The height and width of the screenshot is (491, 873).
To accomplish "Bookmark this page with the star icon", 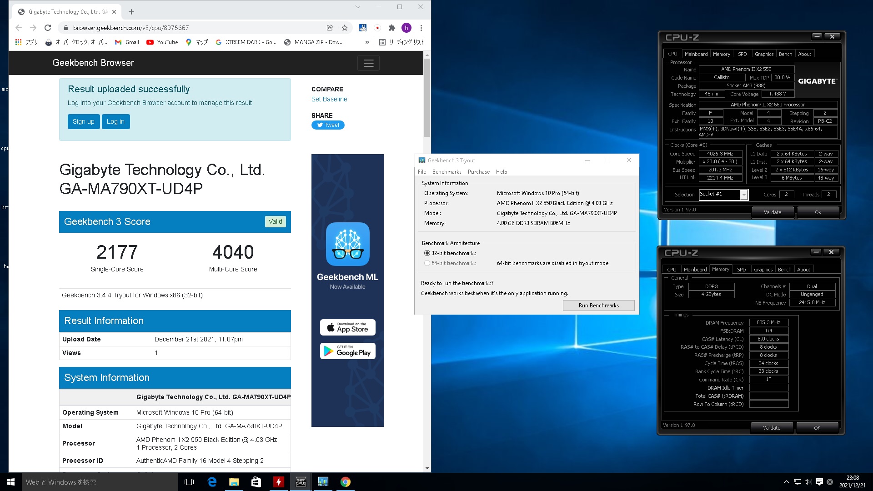I will click(x=345, y=28).
